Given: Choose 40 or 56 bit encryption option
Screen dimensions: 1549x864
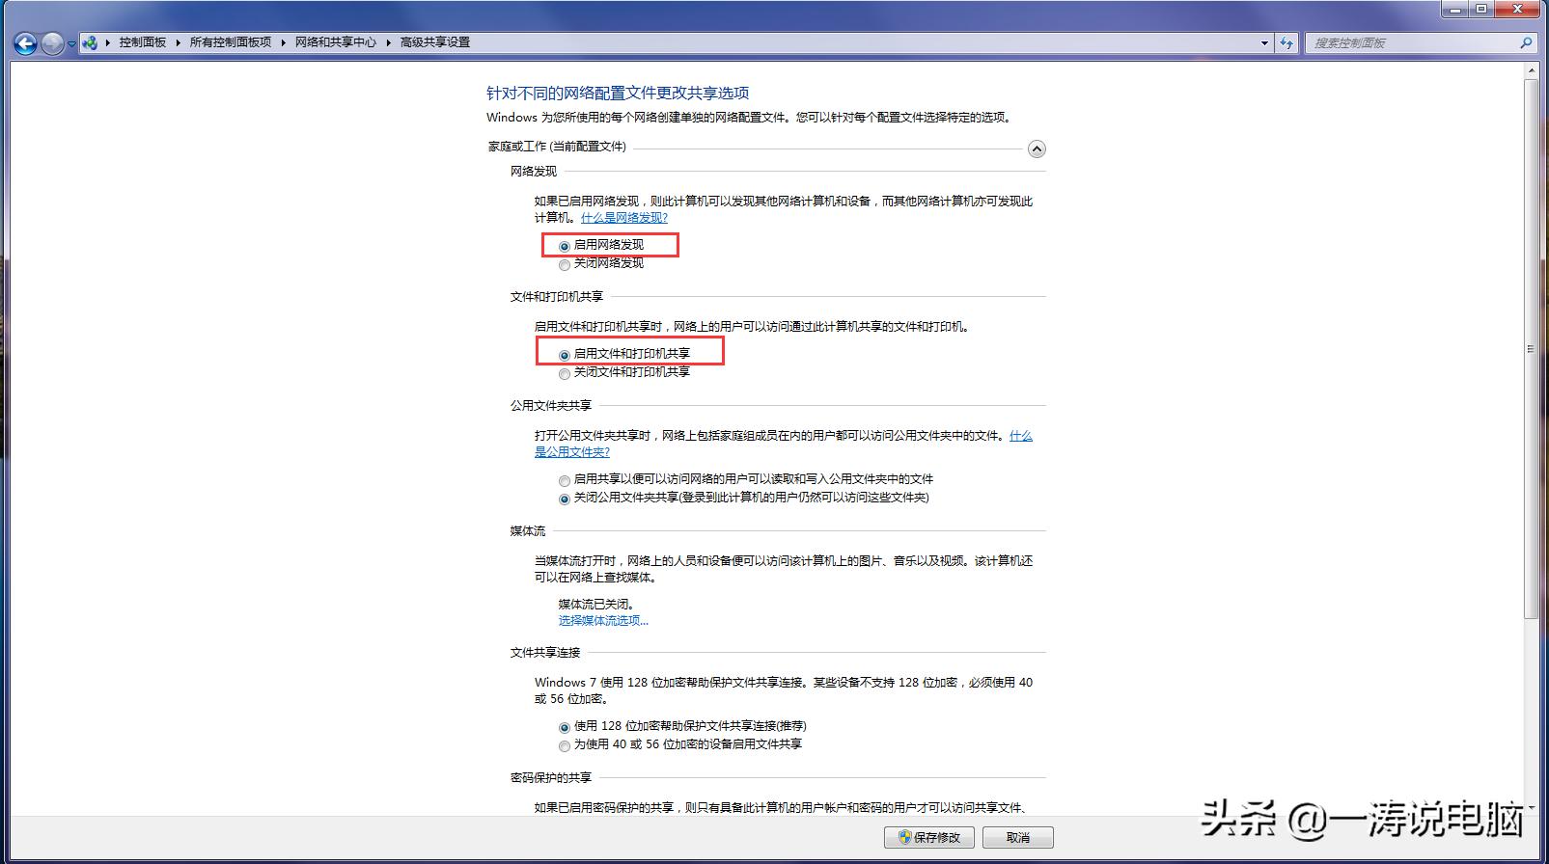Looking at the screenshot, I should pyautogui.click(x=565, y=745).
